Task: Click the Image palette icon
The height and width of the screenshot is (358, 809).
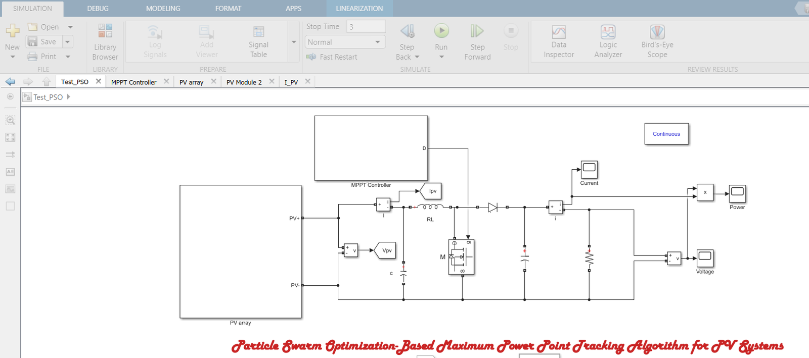Action: [10, 189]
